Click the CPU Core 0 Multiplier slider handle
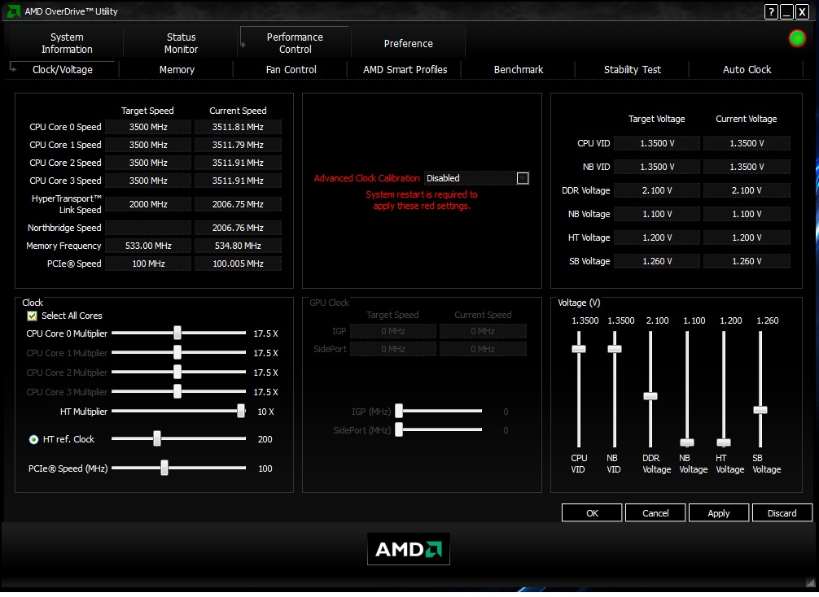This screenshot has width=819, height=597. tap(177, 333)
